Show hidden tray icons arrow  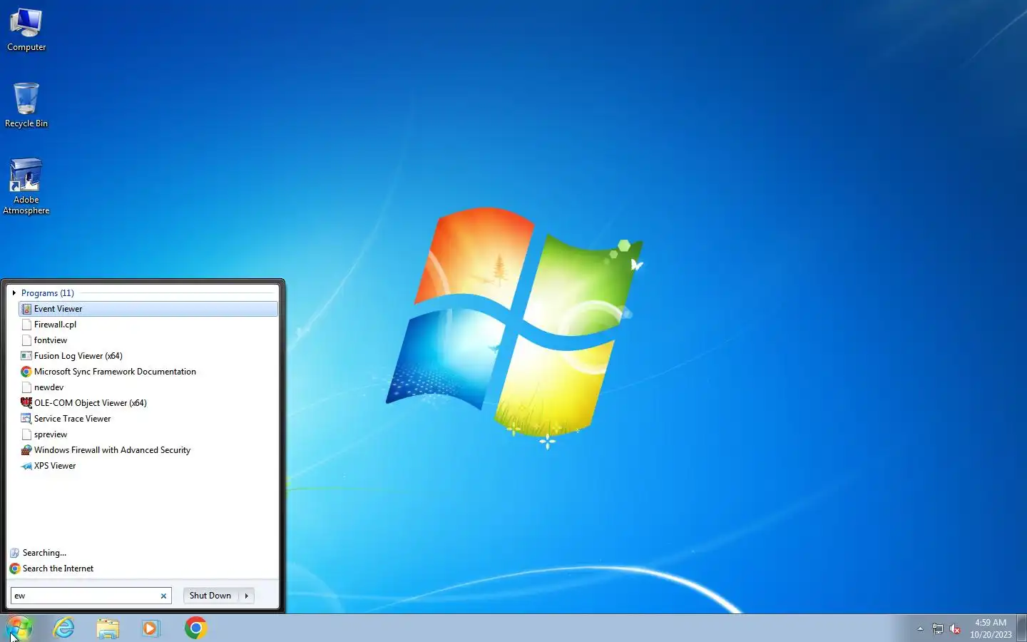click(x=920, y=628)
